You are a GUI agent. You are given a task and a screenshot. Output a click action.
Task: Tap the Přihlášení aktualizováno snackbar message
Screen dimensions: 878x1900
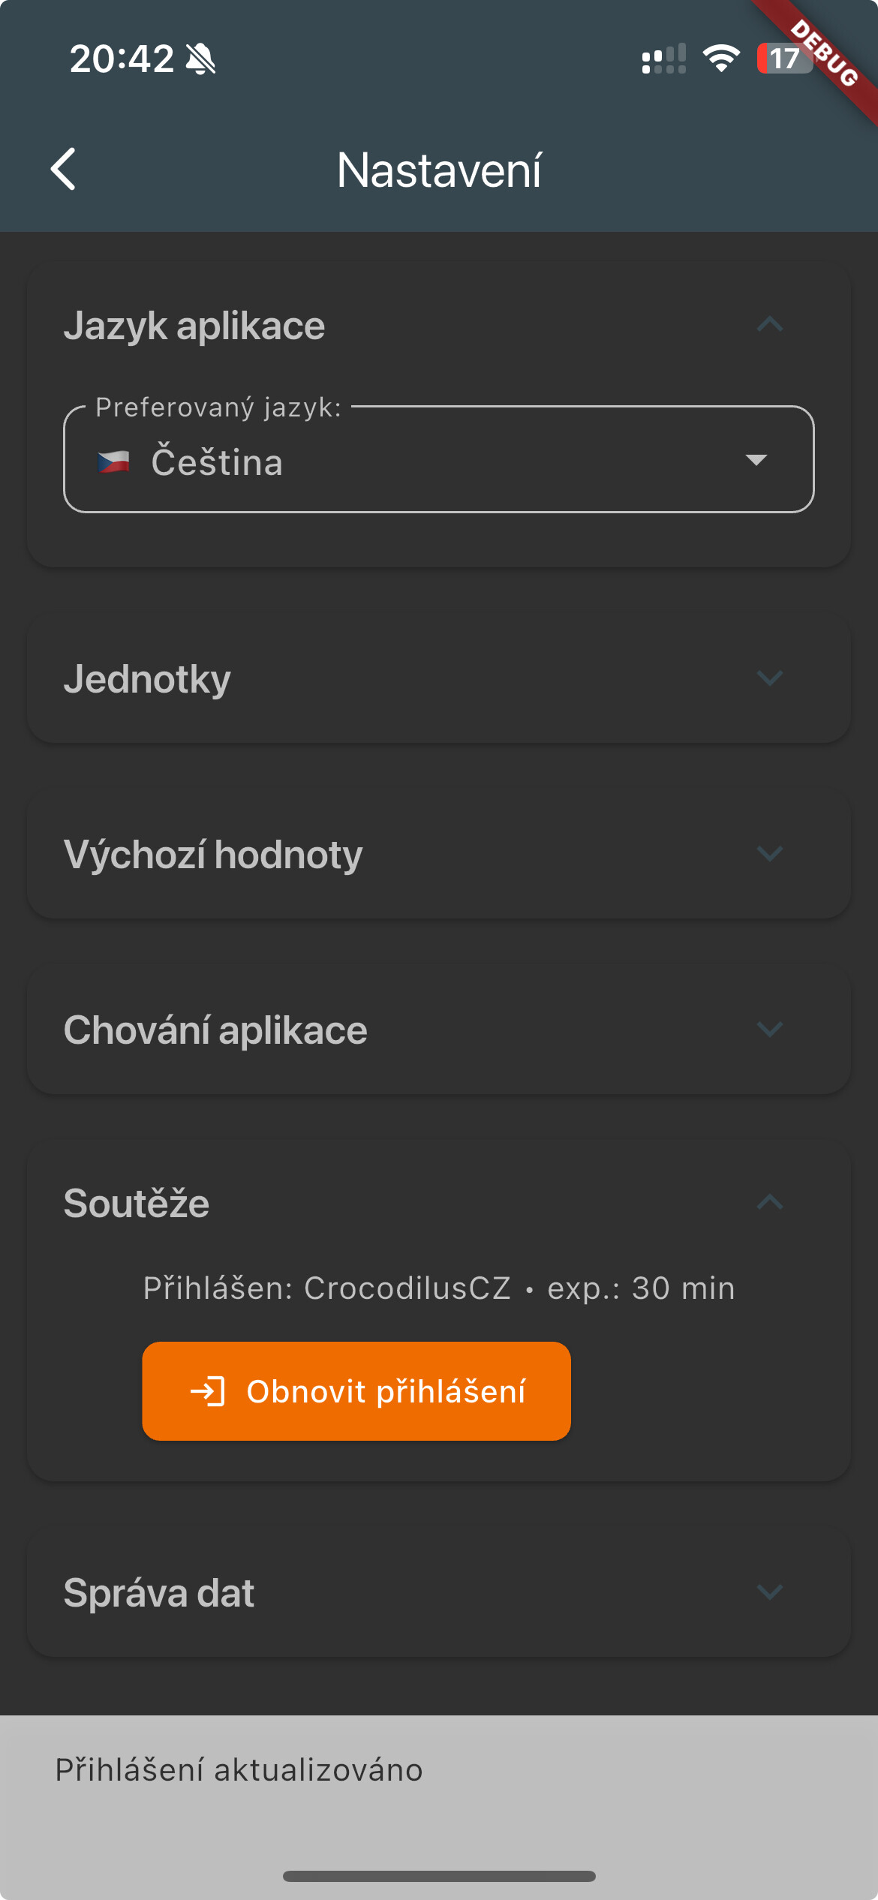click(x=239, y=1770)
